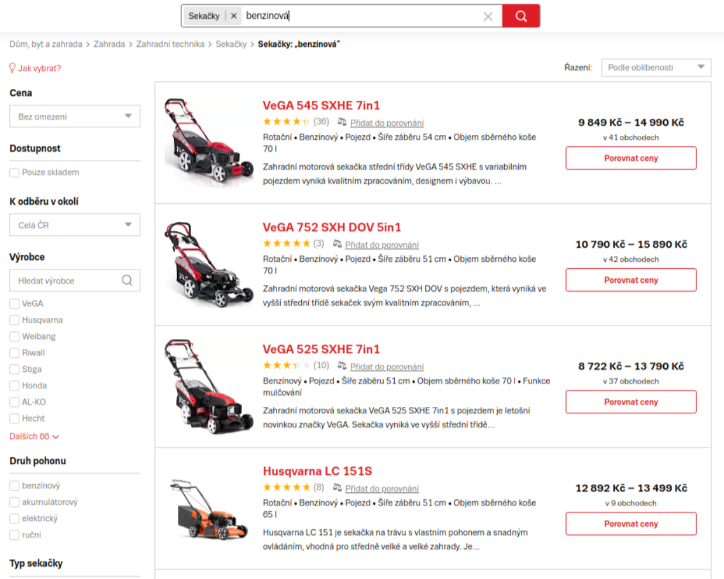Open the VeGA 545 SXHE mower image
The height and width of the screenshot is (579, 724).
tap(209, 142)
